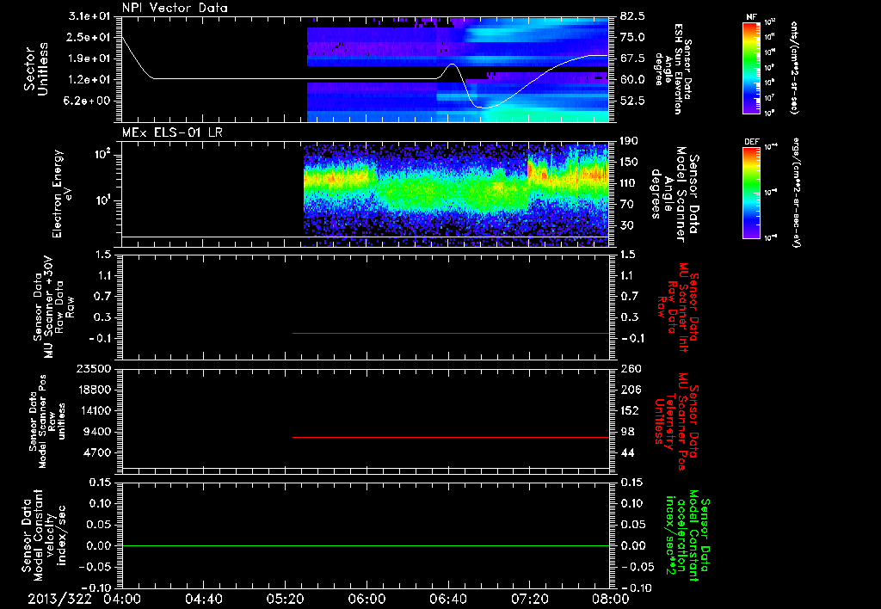Image resolution: width=881 pixels, height=609 pixels.
Task: Click the 'Electron Energy eV' axis label
Action: [x=62, y=194]
